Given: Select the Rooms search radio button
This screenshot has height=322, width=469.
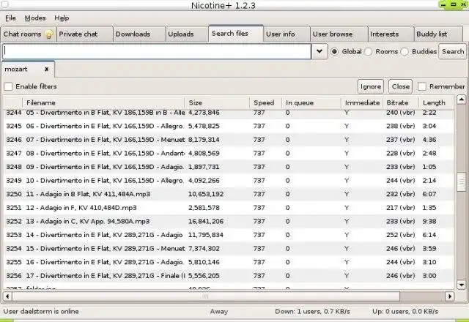Looking at the screenshot, I should point(368,52).
